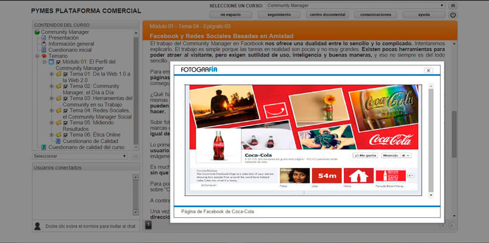The height and width of the screenshot is (243, 489).
Task: Click the green Community Manager course icon
Action: tap(37, 32)
